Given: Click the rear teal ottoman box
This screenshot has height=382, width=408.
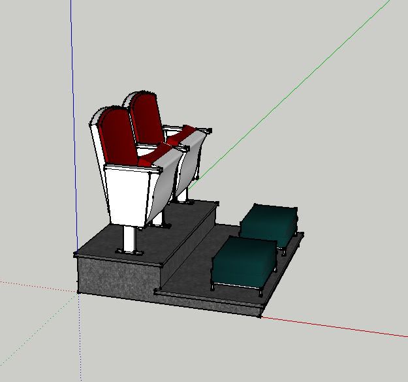Looking at the screenshot, I should tap(270, 225).
